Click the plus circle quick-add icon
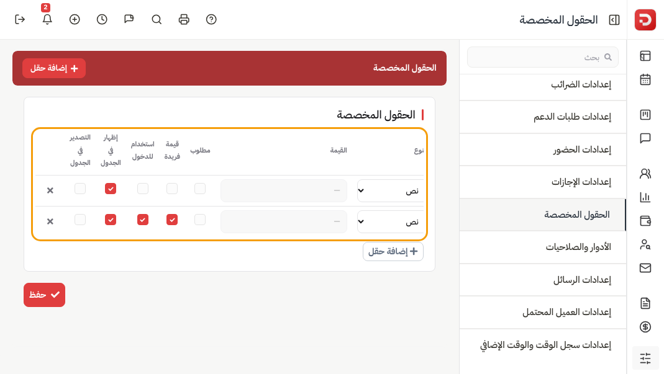 coord(75,19)
